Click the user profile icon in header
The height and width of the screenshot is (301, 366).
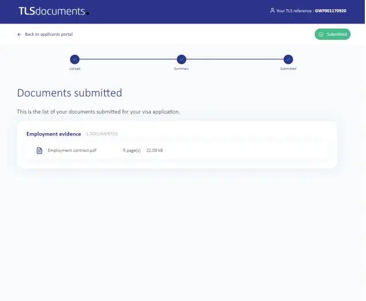pos(272,10)
